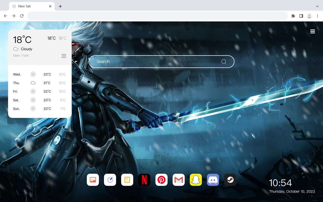
Task: Click the Saturday sun forecast icon
Action: 33,100
